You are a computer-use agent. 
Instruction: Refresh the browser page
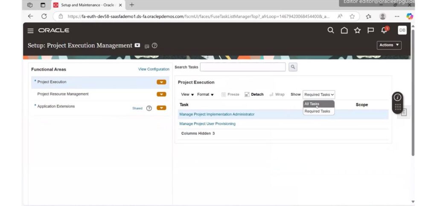tap(44, 17)
